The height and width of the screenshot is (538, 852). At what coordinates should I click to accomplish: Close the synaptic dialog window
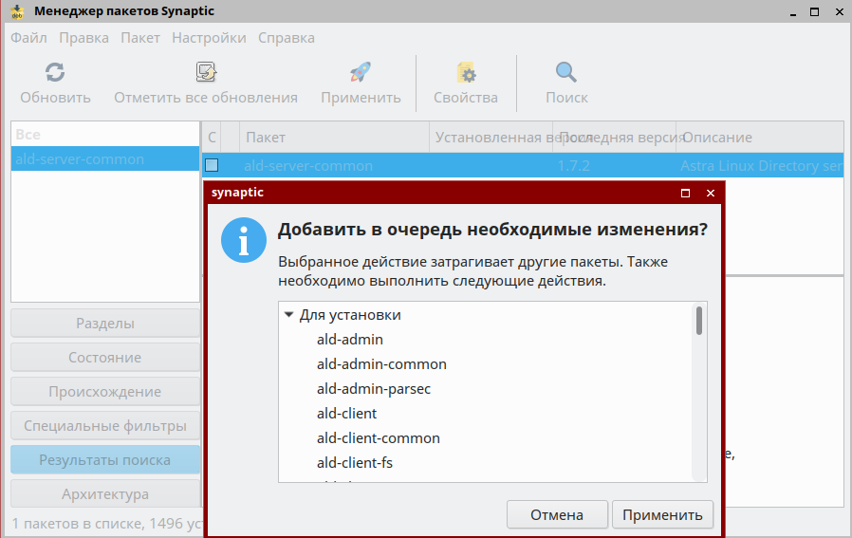tap(711, 193)
